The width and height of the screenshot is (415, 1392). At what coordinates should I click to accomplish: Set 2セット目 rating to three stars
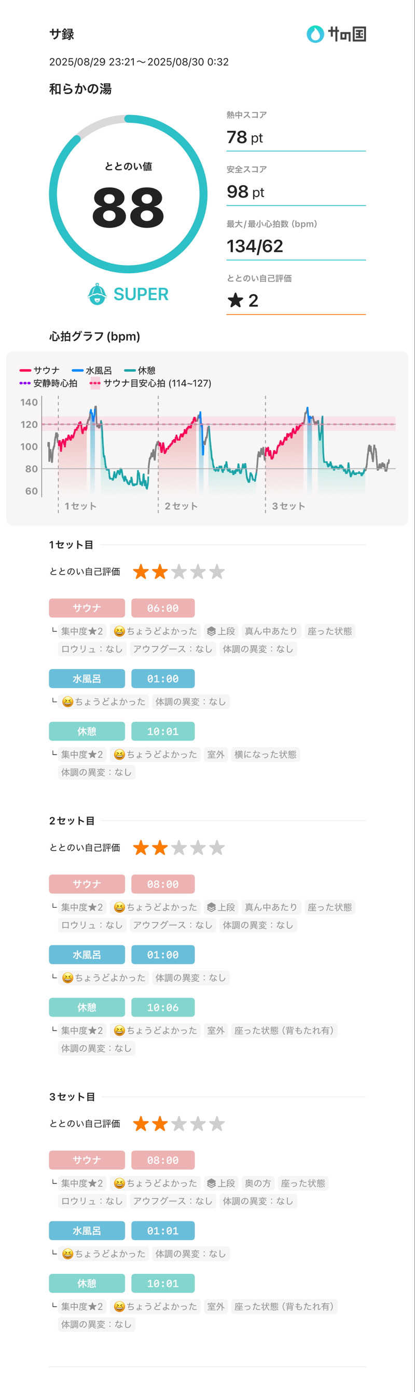(179, 848)
